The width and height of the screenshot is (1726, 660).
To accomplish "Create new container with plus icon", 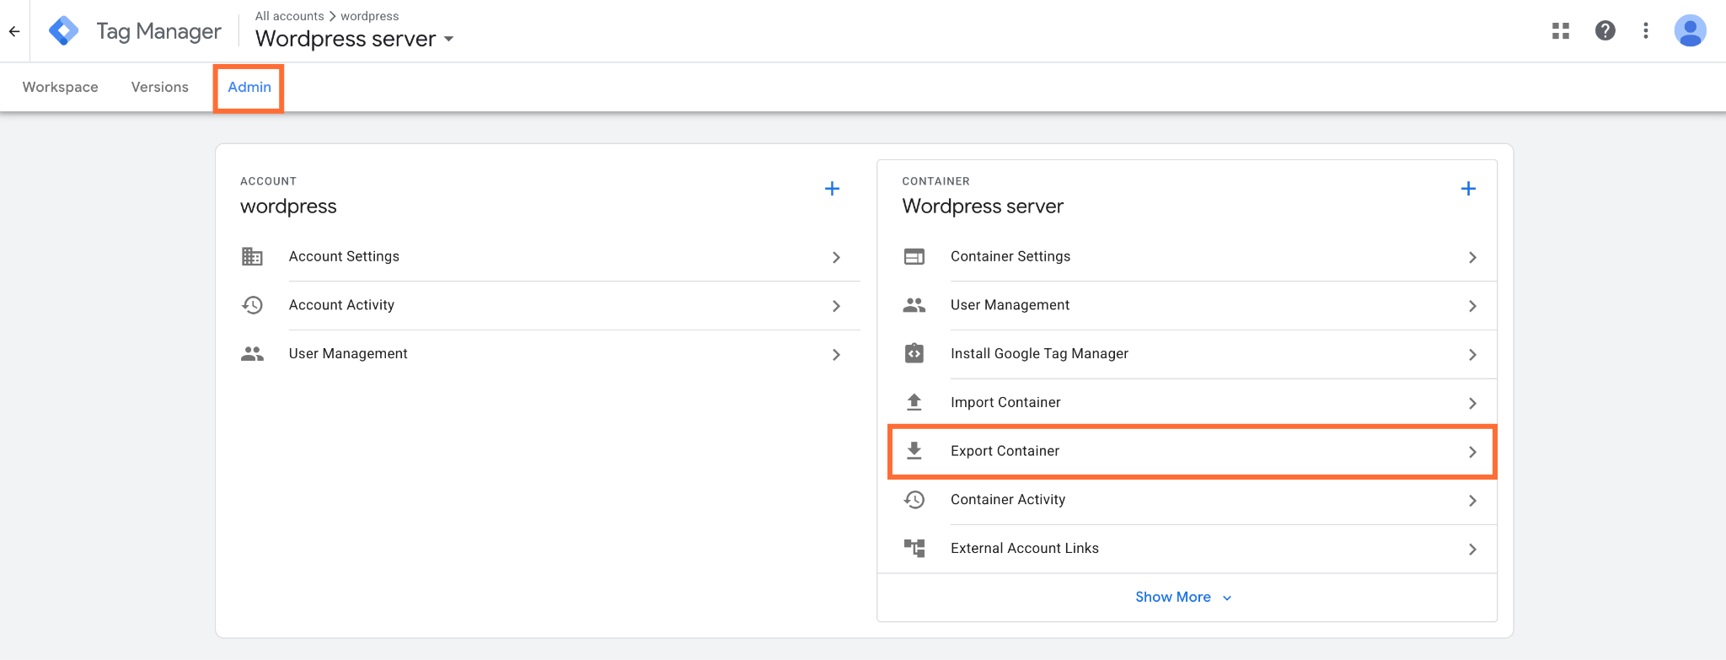I will (1468, 189).
